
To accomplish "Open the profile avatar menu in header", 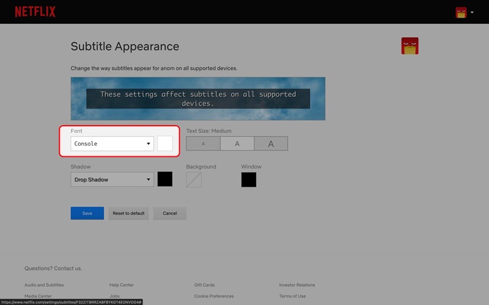I will (x=461, y=12).
